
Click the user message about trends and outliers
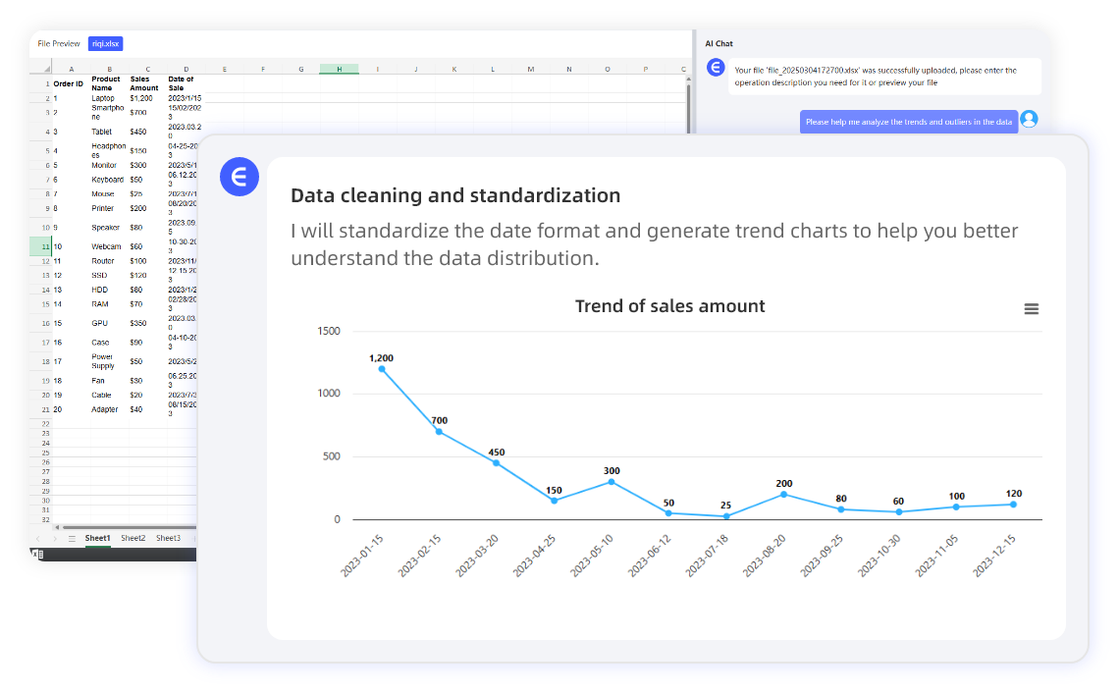pyautogui.click(x=908, y=122)
